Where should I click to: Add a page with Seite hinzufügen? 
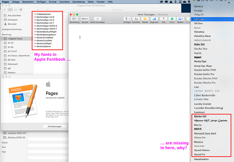pos(98,19)
